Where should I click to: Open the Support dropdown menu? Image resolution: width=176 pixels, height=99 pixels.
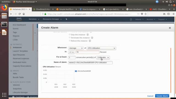tap(163, 20)
